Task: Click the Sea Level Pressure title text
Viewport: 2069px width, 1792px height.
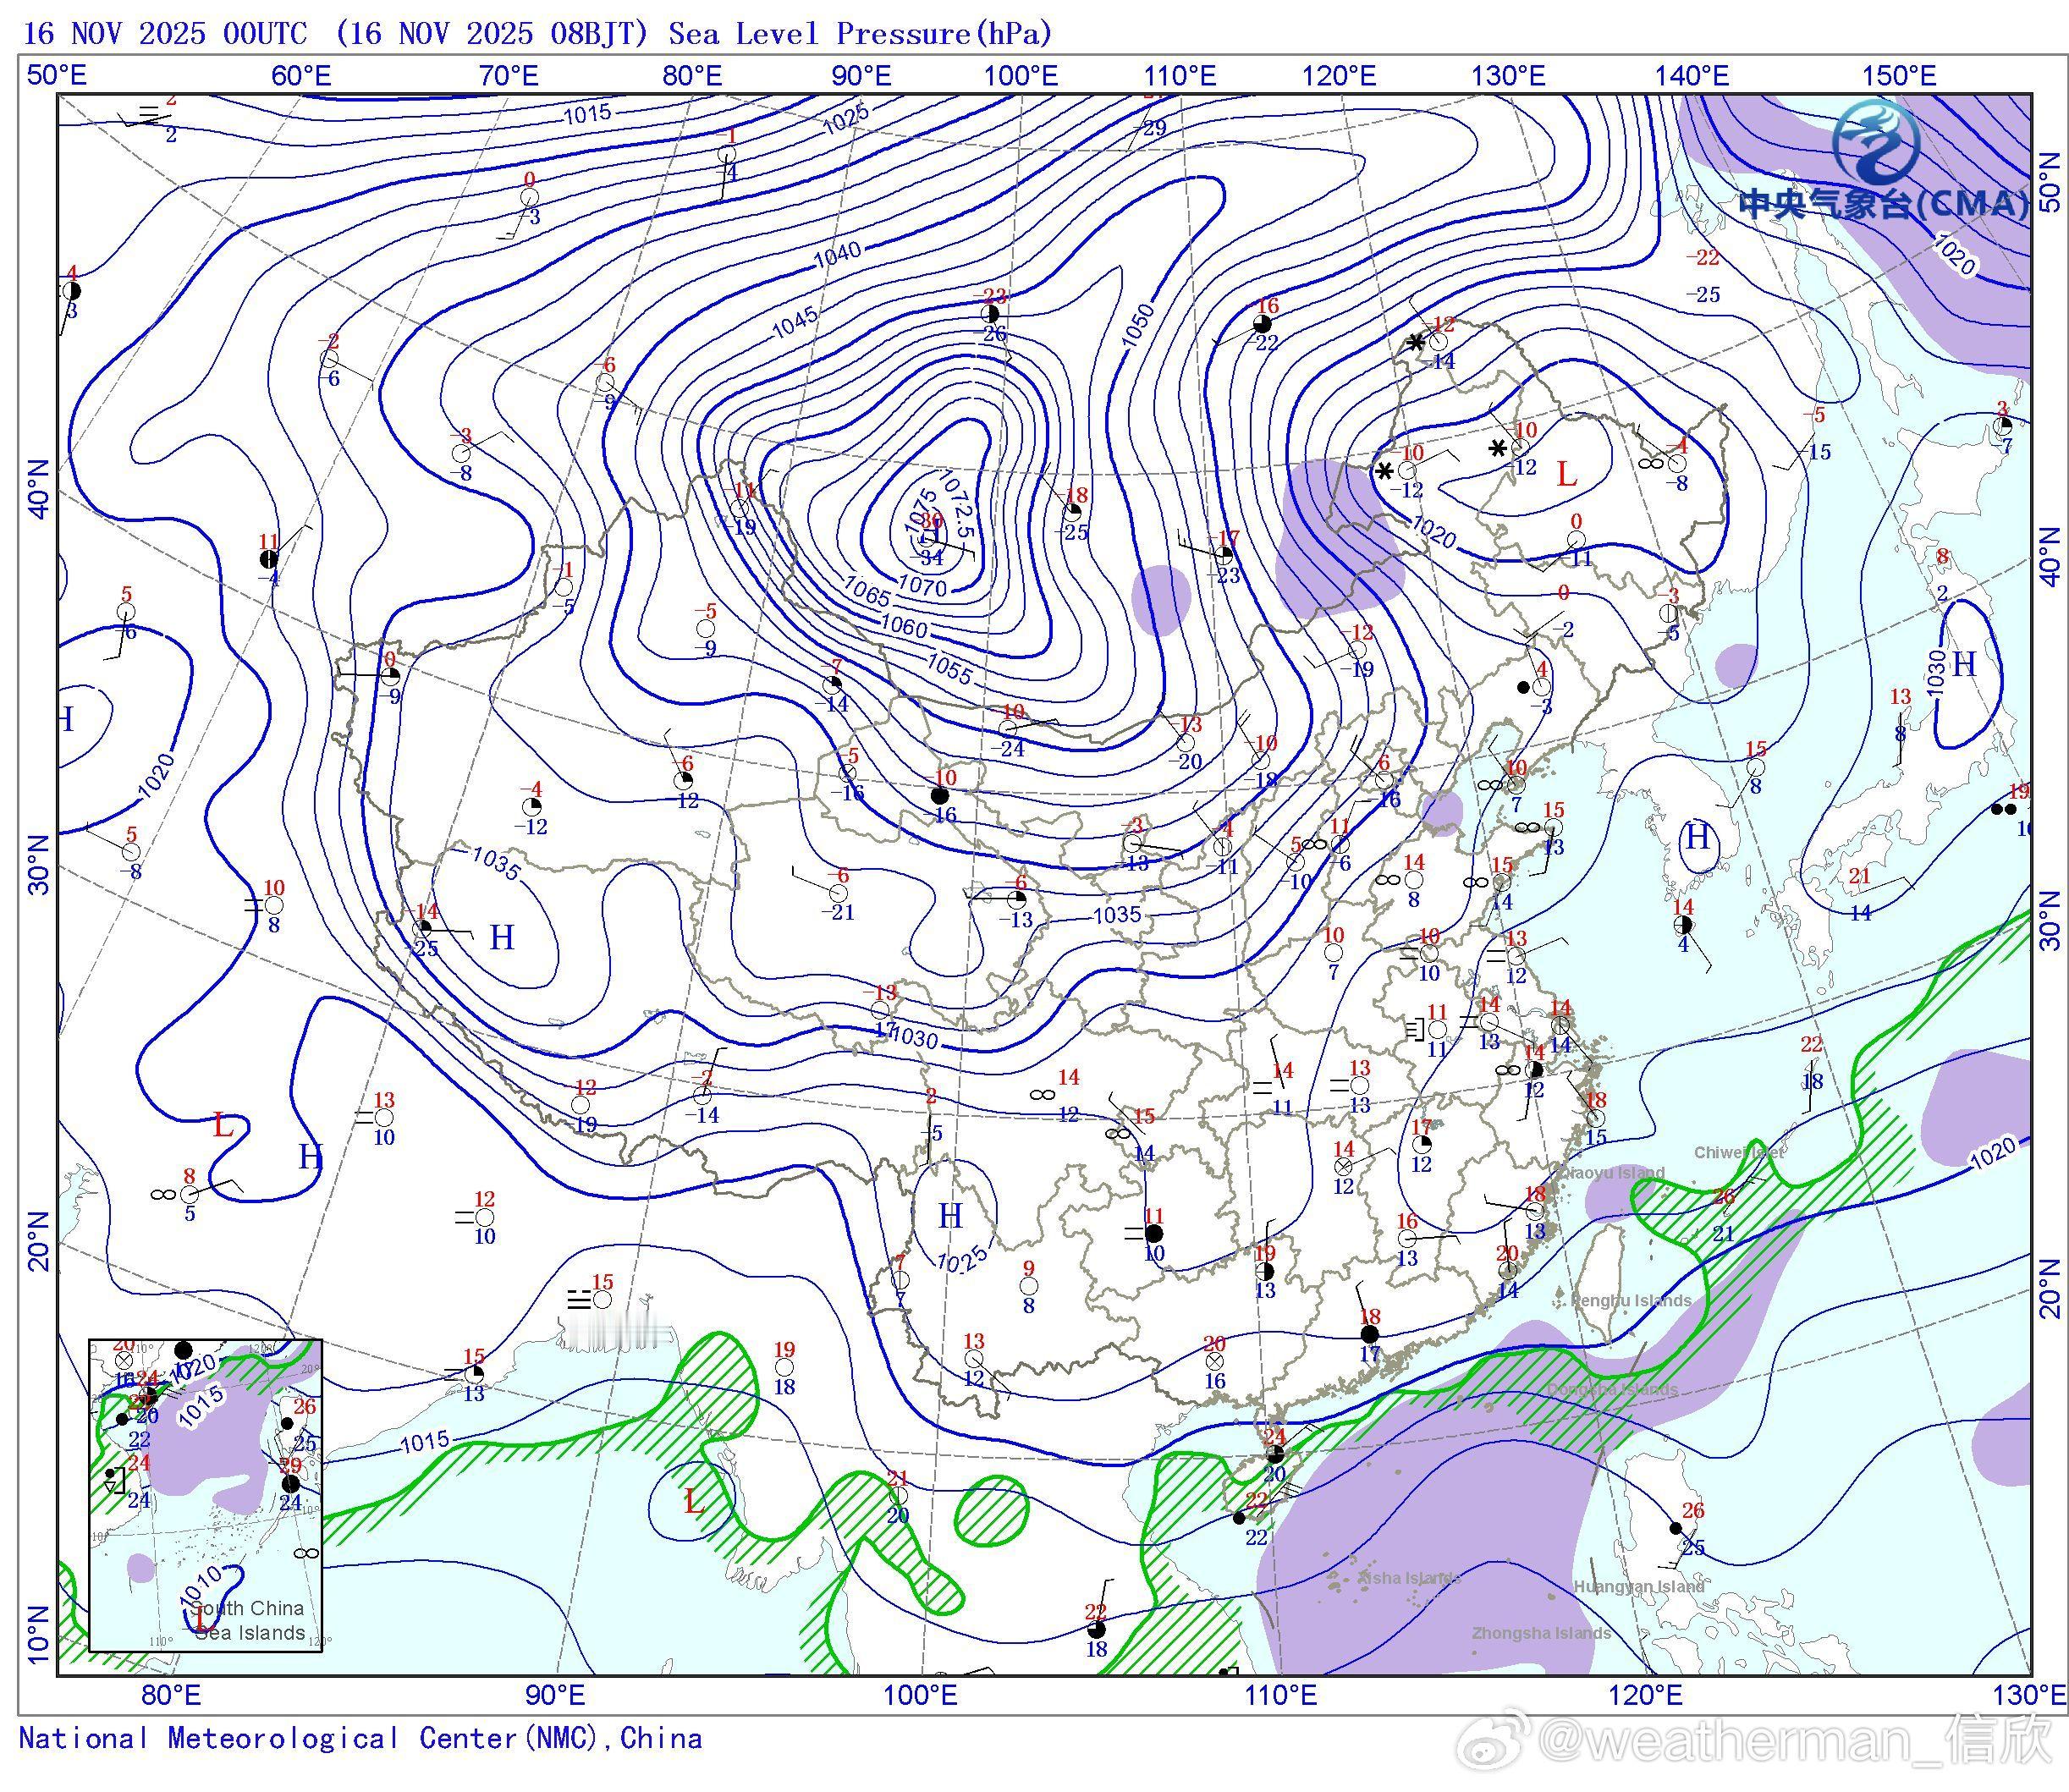Action: 860,34
